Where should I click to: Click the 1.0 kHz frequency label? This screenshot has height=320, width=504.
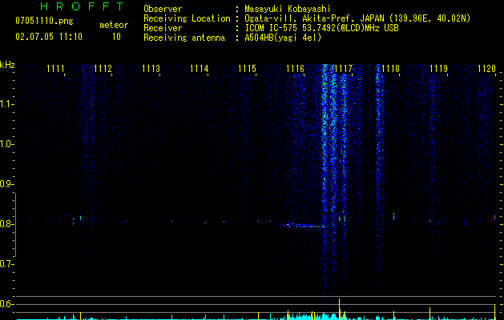6,144
